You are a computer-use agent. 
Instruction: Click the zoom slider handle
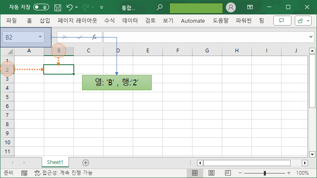[265, 173]
